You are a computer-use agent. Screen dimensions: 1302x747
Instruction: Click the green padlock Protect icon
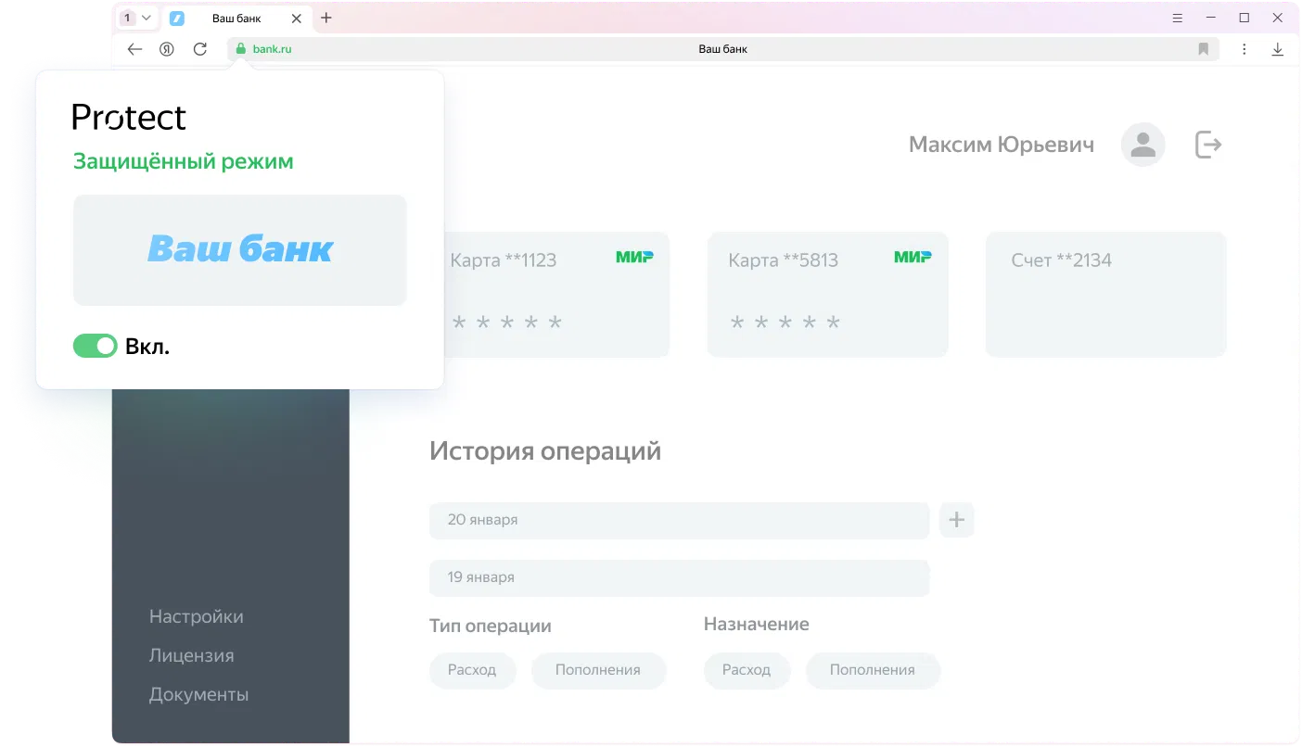[x=240, y=49]
